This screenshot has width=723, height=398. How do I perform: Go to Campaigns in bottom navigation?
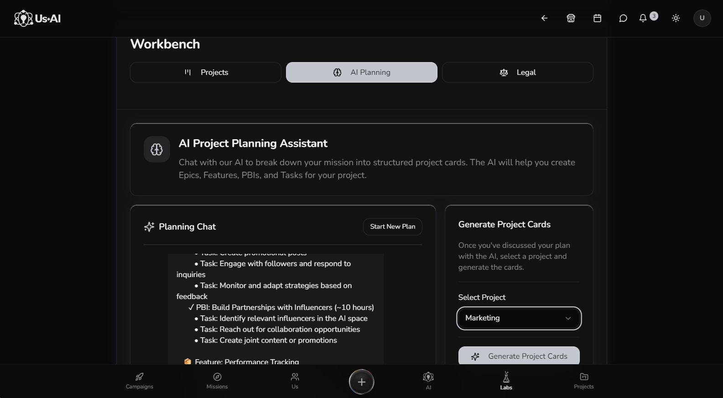coord(140,381)
